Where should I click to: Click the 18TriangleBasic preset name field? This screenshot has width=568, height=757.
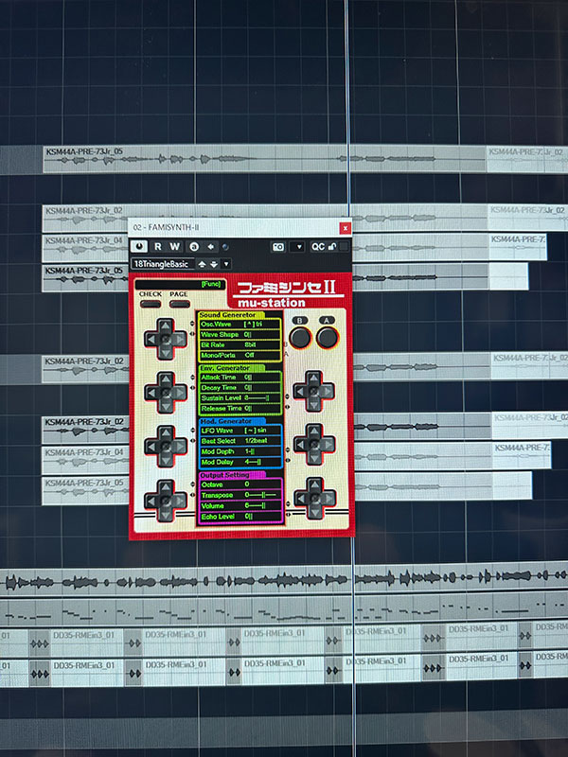point(163,264)
